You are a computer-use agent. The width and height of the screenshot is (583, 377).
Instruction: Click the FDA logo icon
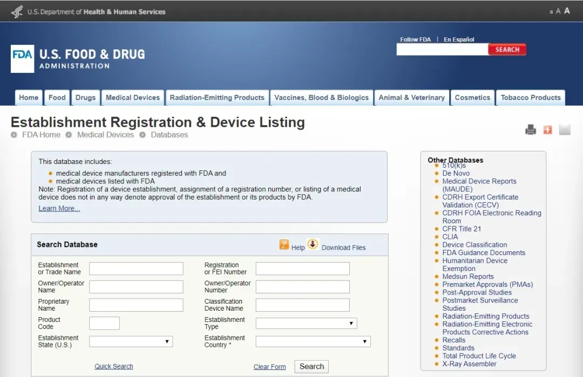(22, 59)
